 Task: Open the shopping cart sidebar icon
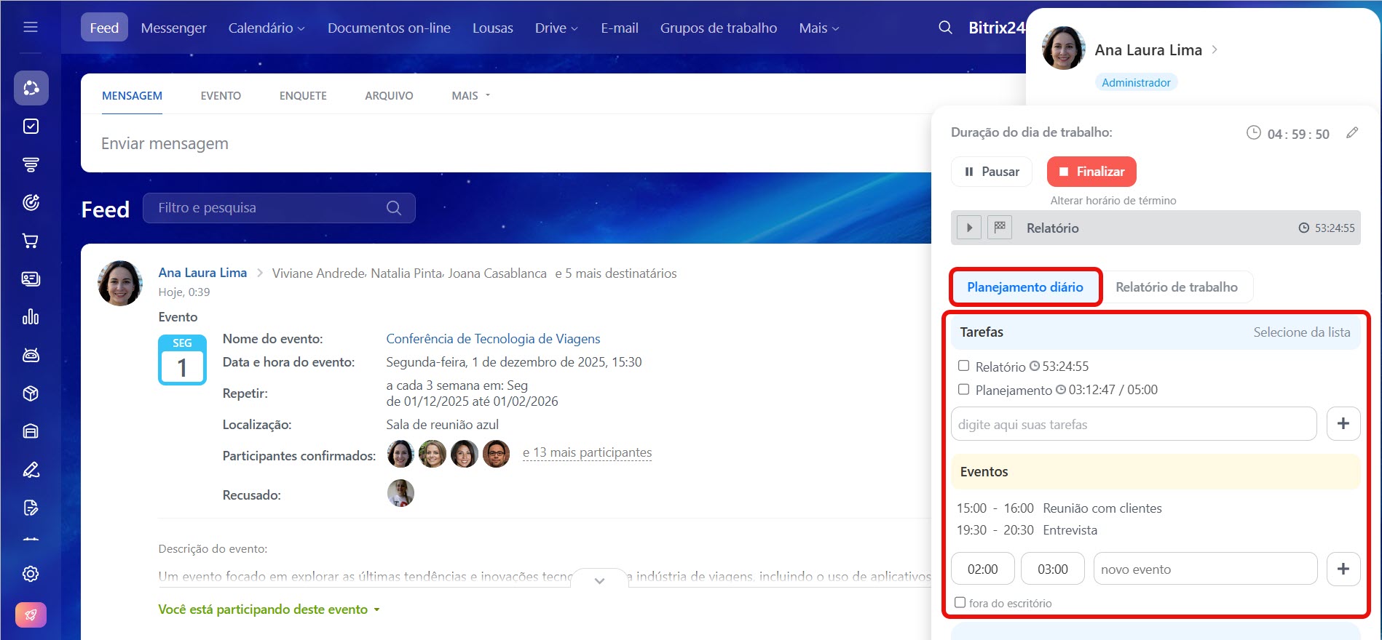coord(31,241)
